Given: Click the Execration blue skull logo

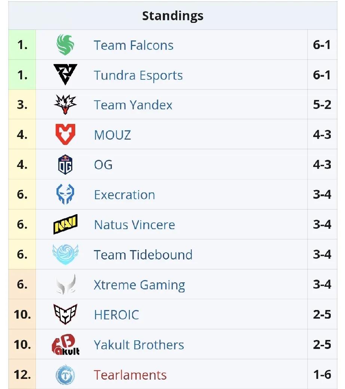Looking at the screenshot, I should (x=65, y=195).
